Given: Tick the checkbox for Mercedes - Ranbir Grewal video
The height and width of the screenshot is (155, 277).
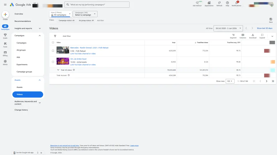Looking at the screenshot, I should point(53,51).
